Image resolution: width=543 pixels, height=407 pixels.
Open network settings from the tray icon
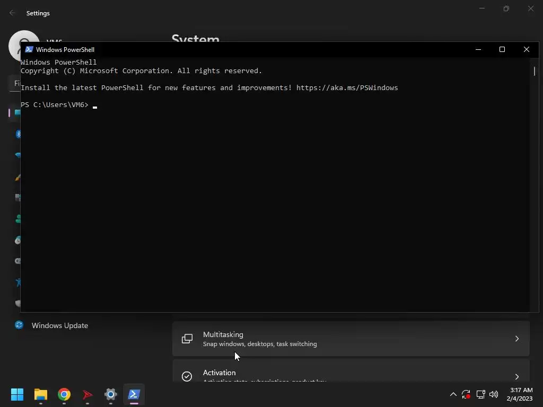pyautogui.click(x=480, y=394)
